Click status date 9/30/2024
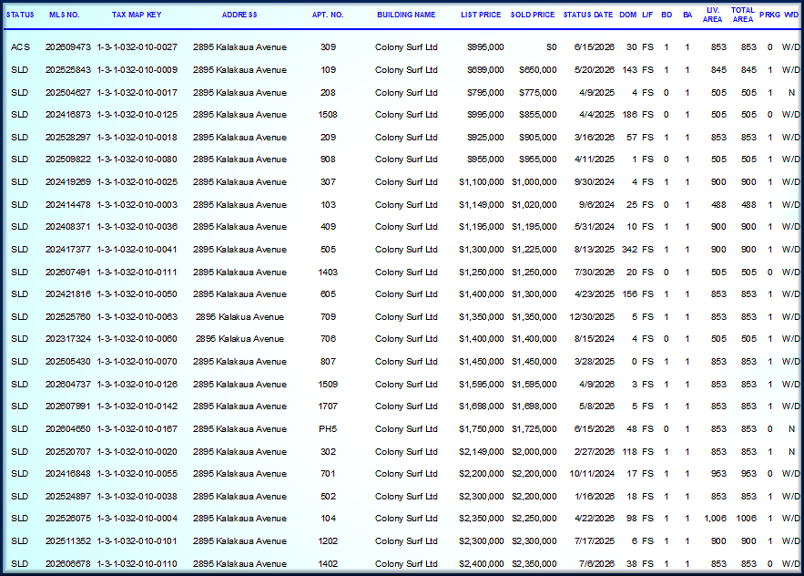Screen dimensions: 804x576 click(x=595, y=182)
